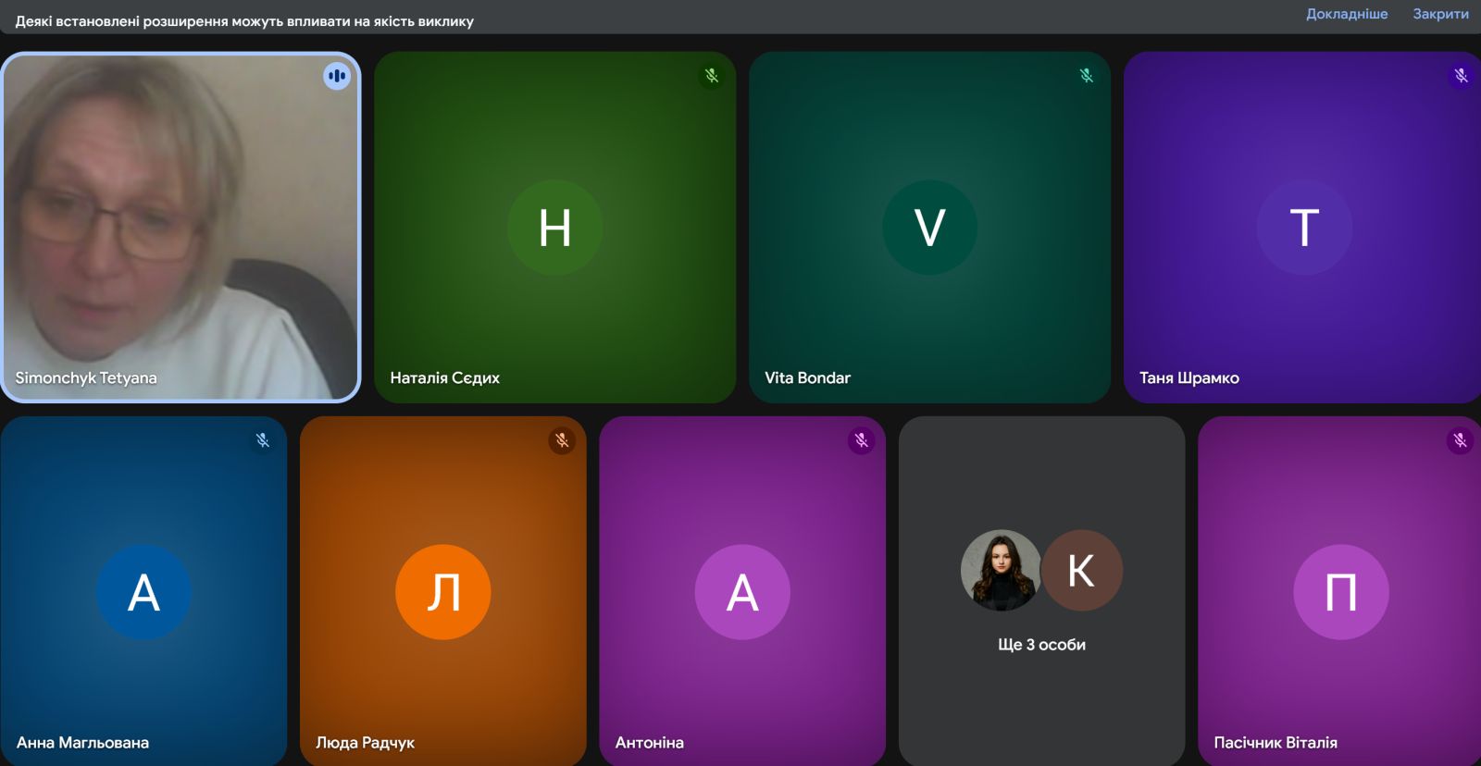
Task: Click the П avatar of Пасічник Віталія
Action: (1341, 592)
